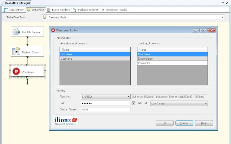Click the Column Name field containing Hash

(106, 109)
